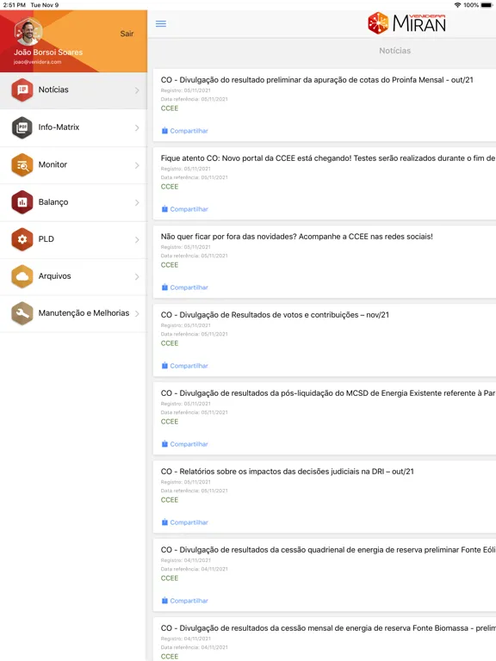This screenshot has width=496, height=661.
Task: Tap share icon under Novo portal news
Action: pos(165,209)
